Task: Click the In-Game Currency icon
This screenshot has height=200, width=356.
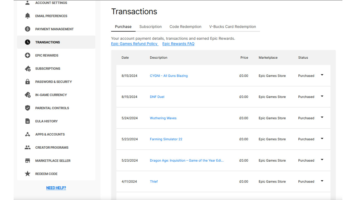Action: click(x=27, y=95)
